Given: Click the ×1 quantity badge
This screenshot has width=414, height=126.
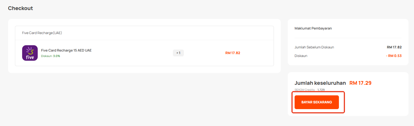Looking at the screenshot, I should click(x=178, y=53).
